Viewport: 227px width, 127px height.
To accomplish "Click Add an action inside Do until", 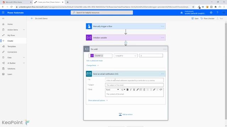I will [x=126, y=114].
